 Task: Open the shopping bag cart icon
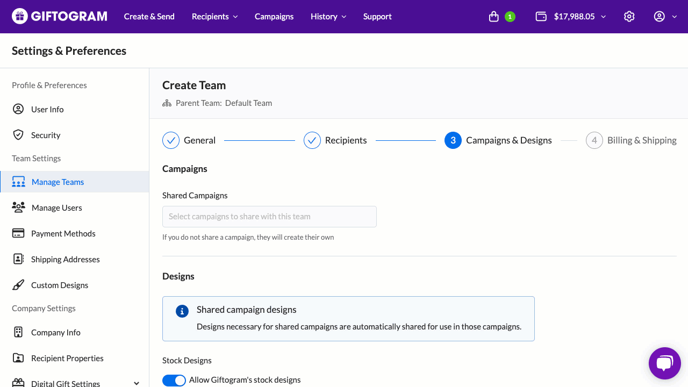(x=493, y=17)
